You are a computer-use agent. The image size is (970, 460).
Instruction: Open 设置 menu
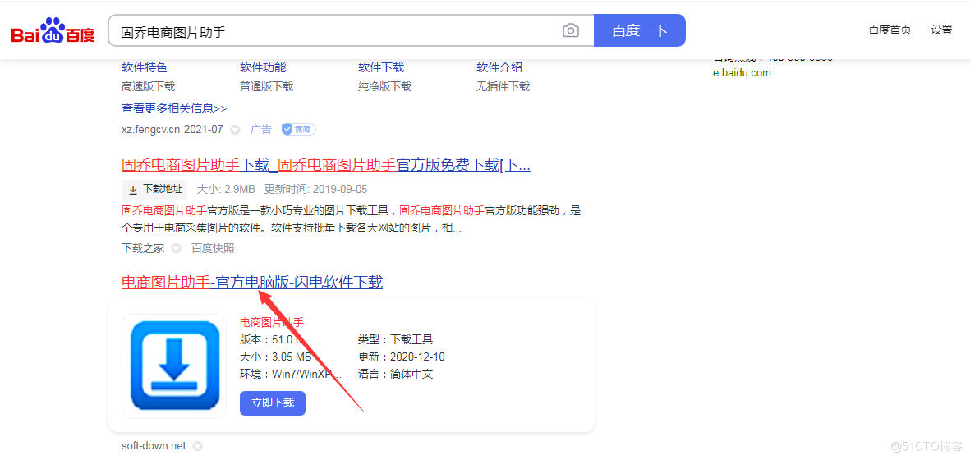[941, 30]
